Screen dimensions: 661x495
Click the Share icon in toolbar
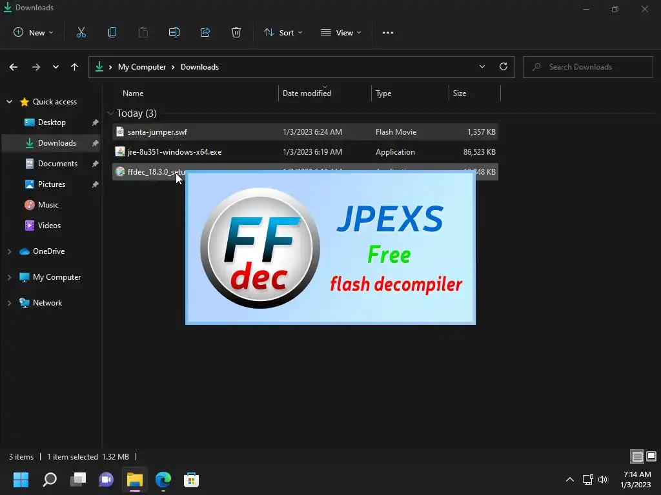coord(205,32)
